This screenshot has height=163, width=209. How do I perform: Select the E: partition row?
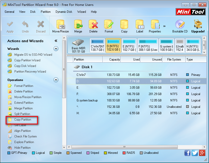[137, 88]
